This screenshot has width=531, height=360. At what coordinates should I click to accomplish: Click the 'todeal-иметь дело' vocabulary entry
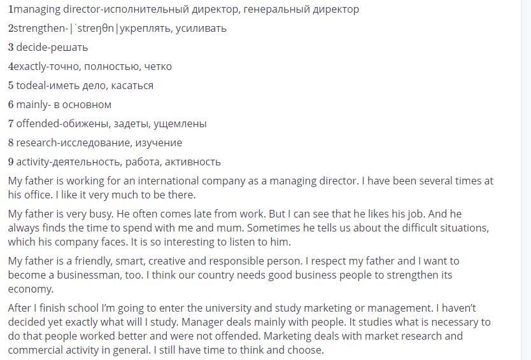point(81,85)
